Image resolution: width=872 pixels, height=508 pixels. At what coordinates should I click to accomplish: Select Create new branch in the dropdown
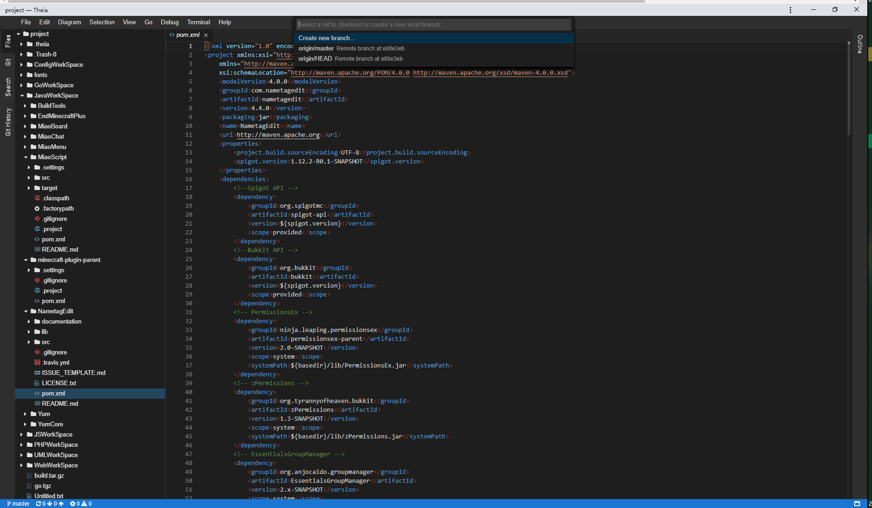pyautogui.click(x=326, y=38)
